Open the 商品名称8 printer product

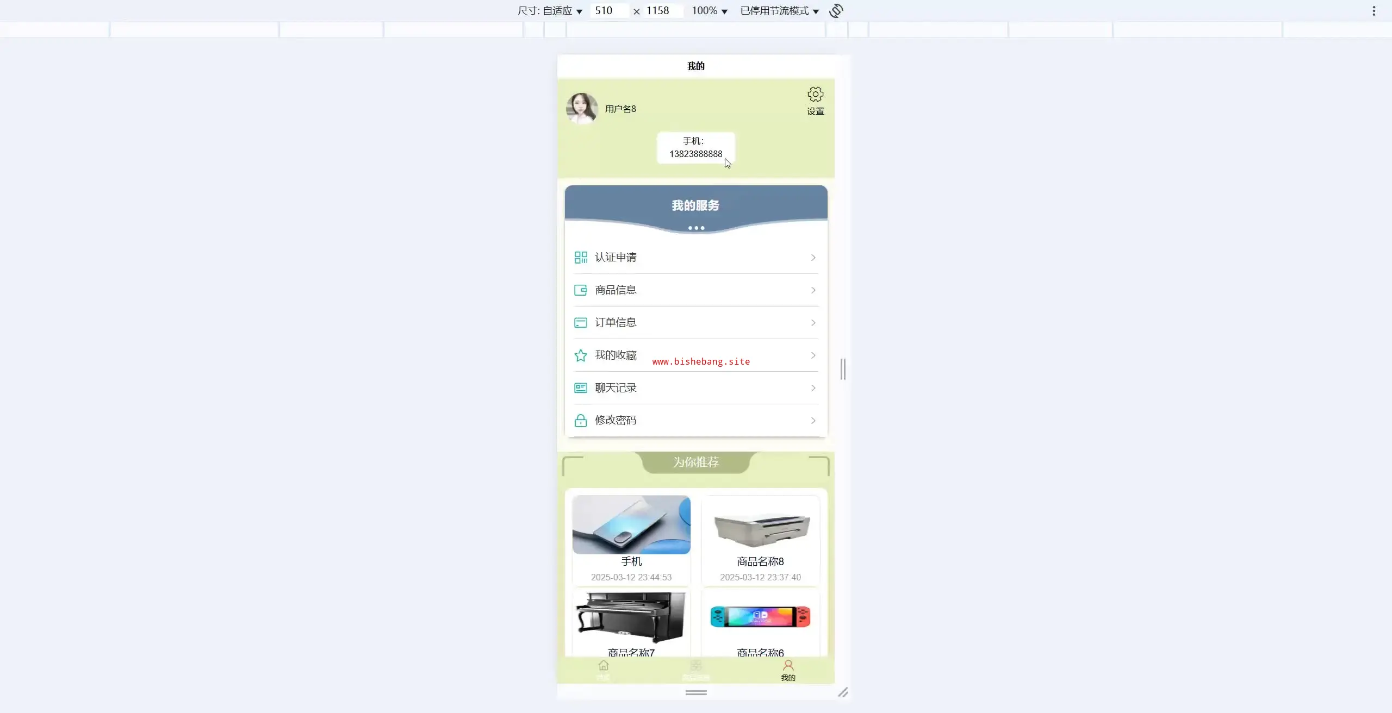pos(760,530)
